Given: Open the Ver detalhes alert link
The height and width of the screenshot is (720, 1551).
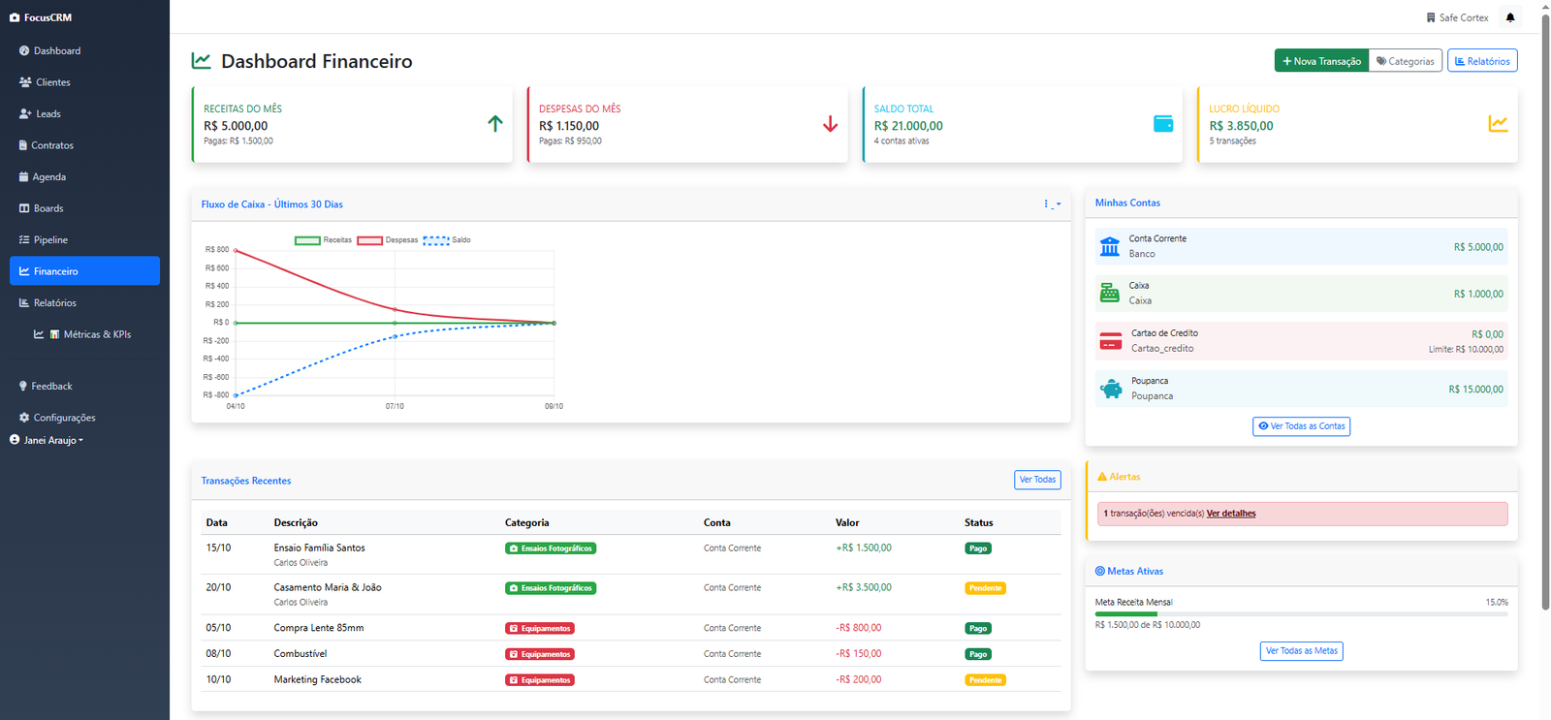Looking at the screenshot, I should (x=1231, y=514).
